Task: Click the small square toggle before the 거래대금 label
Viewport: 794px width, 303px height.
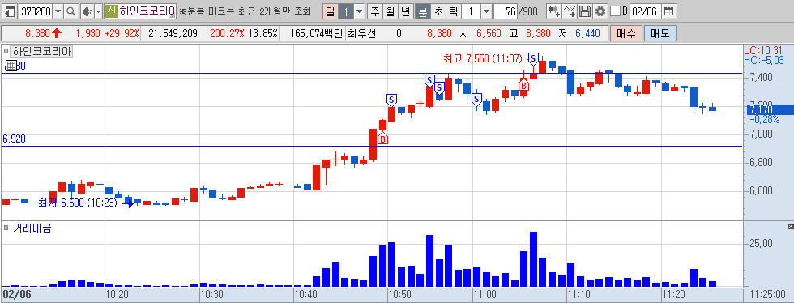Action: (x=6, y=228)
